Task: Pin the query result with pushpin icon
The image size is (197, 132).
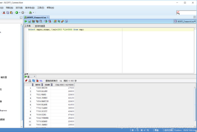Action: tap(26, 81)
